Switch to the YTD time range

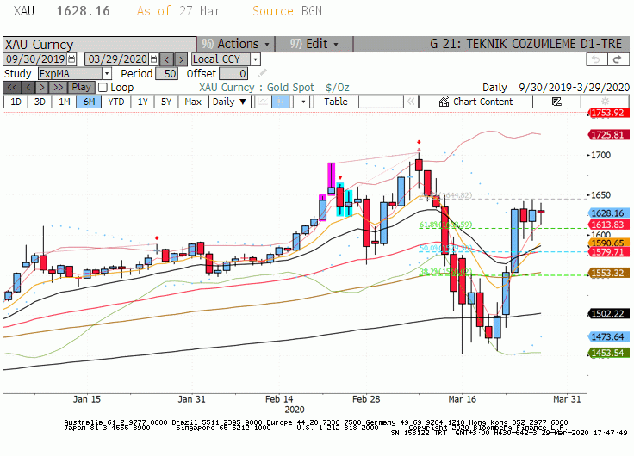116,102
